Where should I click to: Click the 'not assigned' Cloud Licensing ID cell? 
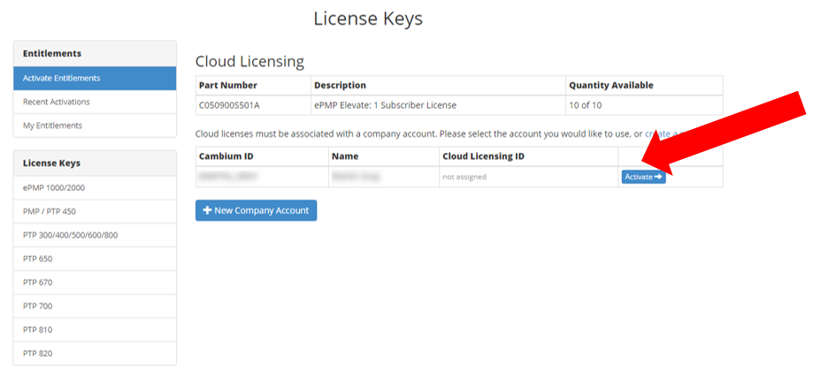coord(464,177)
